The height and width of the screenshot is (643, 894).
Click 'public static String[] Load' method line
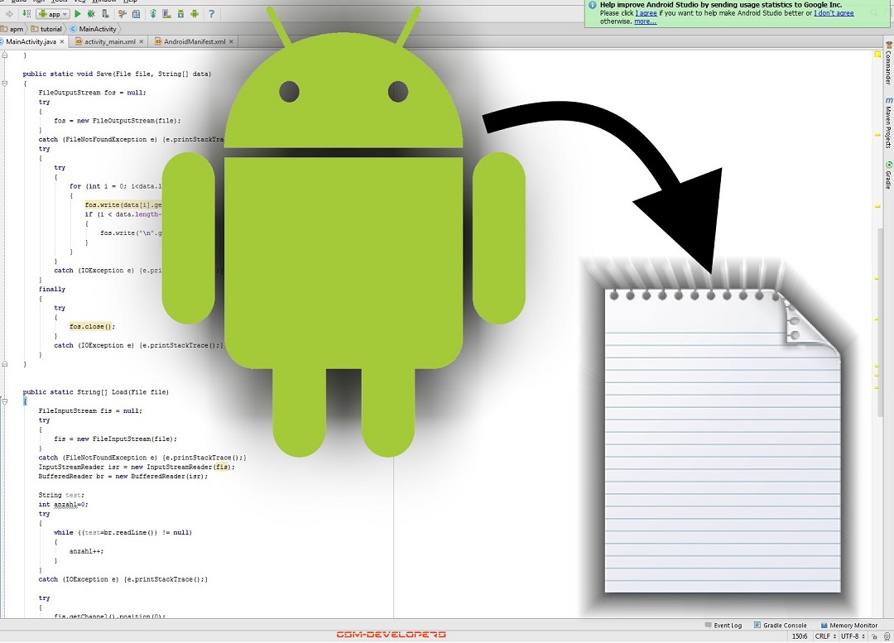tap(96, 392)
